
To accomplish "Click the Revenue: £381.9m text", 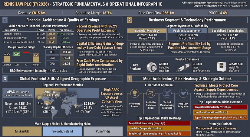I will tap(18, 104).
